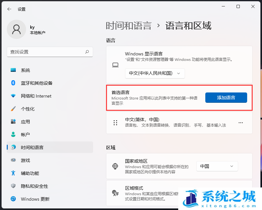Open the 游戏 settings page
Screen dimensions: 262x210
point(50,160)
